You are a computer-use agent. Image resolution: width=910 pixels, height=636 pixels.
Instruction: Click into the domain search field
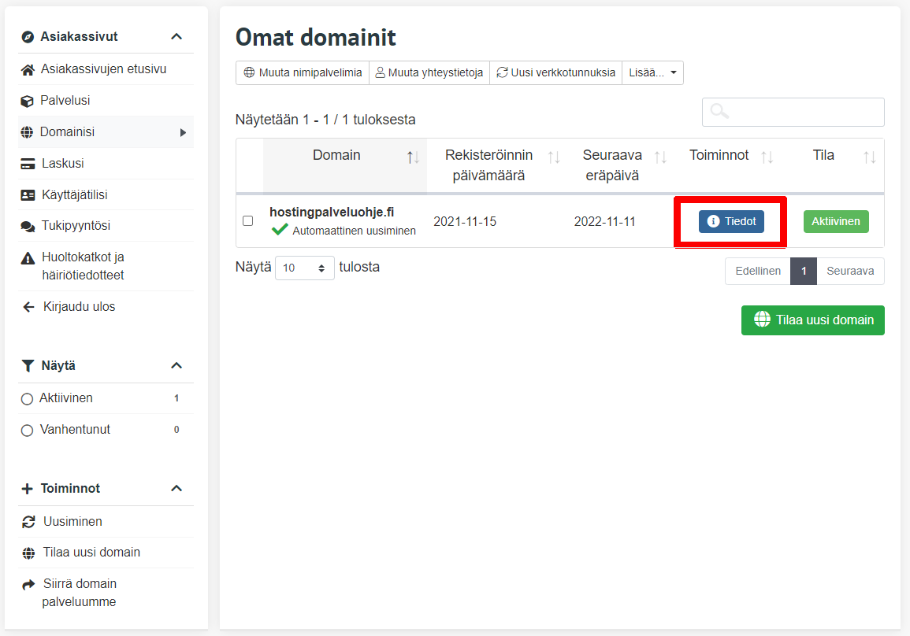[x=793, y=112]
